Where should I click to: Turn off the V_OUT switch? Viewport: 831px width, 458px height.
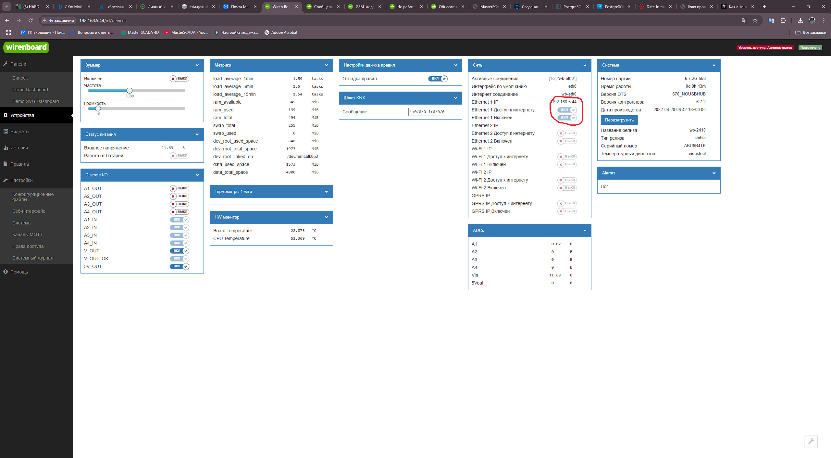pos(179,251)
